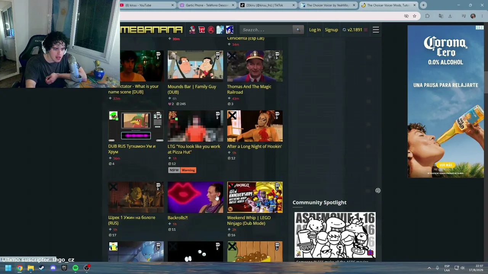The image size is (488, 274).
Task: Open 'After a Long Night of Hookin'' title
Action: tap(254, 147)
